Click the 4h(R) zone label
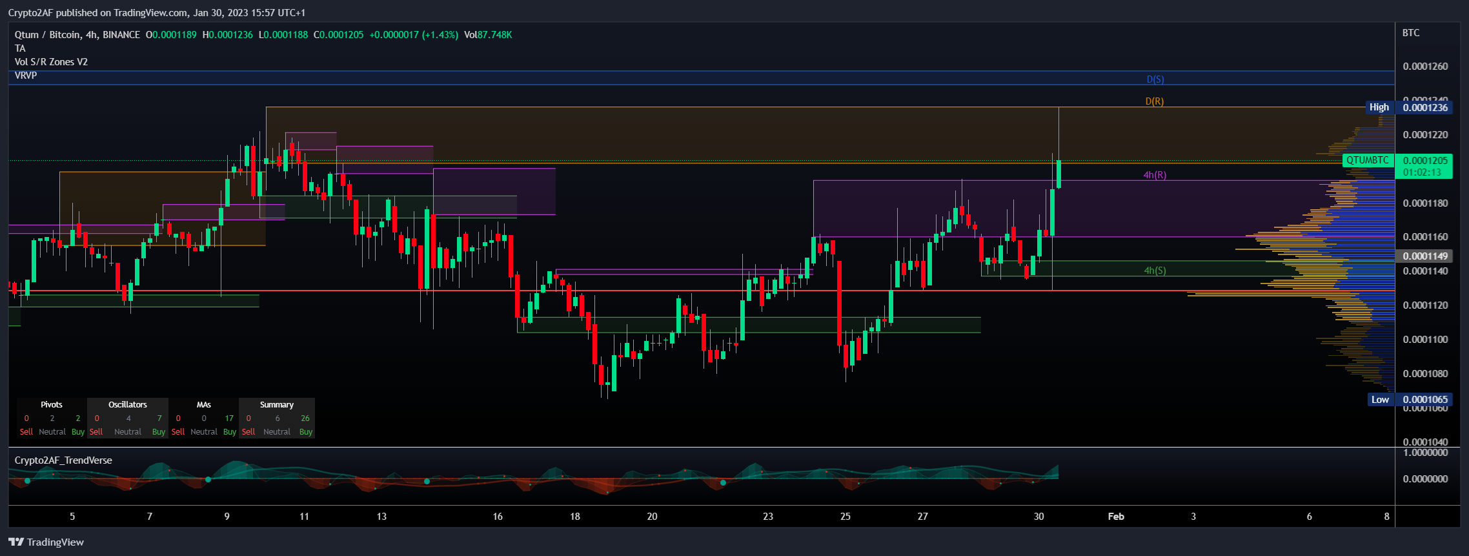 [x=1155, y=175]
